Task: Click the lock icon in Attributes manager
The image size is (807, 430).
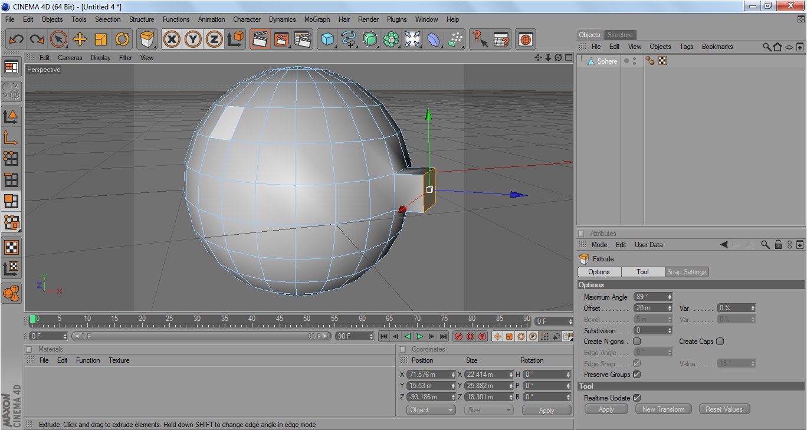Action: [778, 244]
